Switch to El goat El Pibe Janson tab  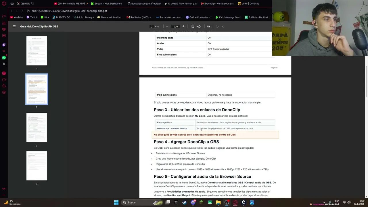[181, 4]
